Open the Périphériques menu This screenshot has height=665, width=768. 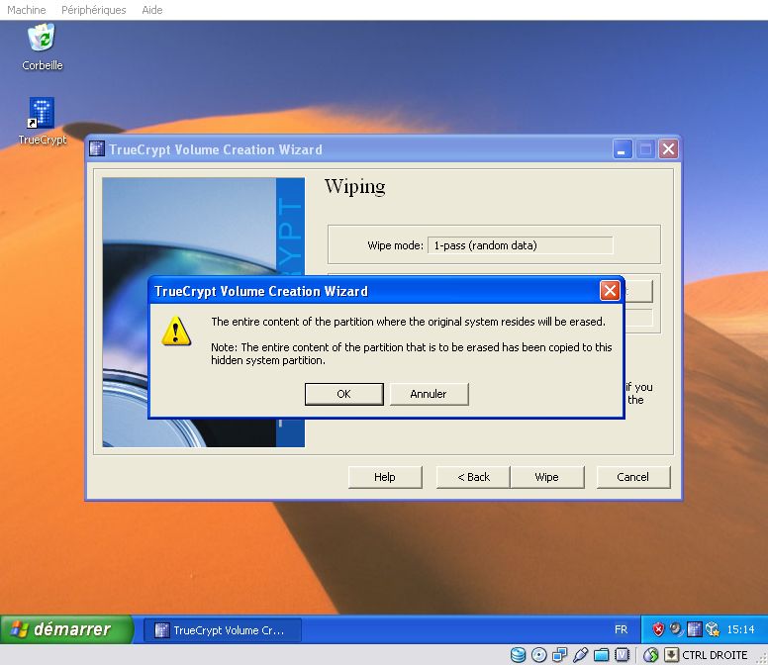point(94,10)
